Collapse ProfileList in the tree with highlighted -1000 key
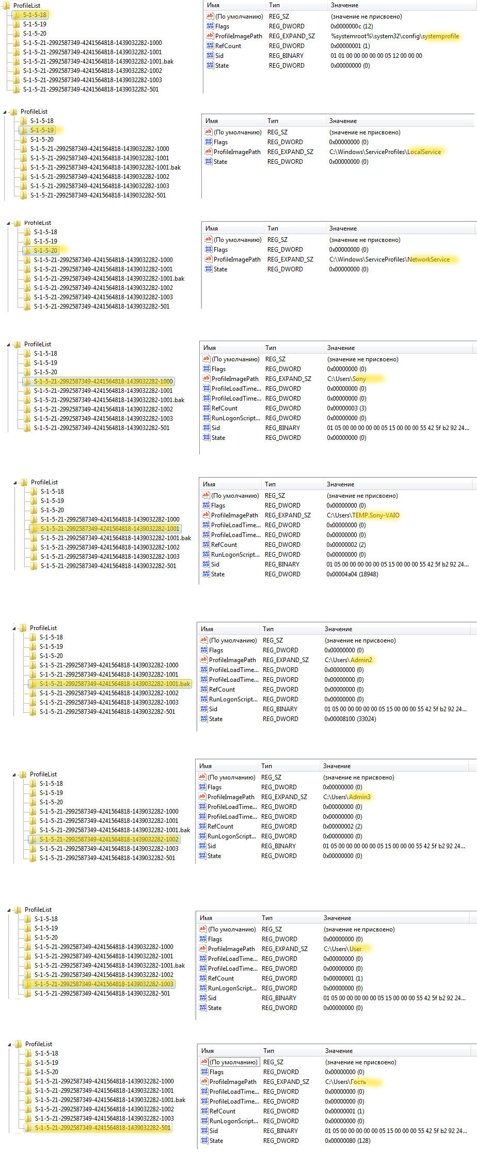 coord(9,344)
